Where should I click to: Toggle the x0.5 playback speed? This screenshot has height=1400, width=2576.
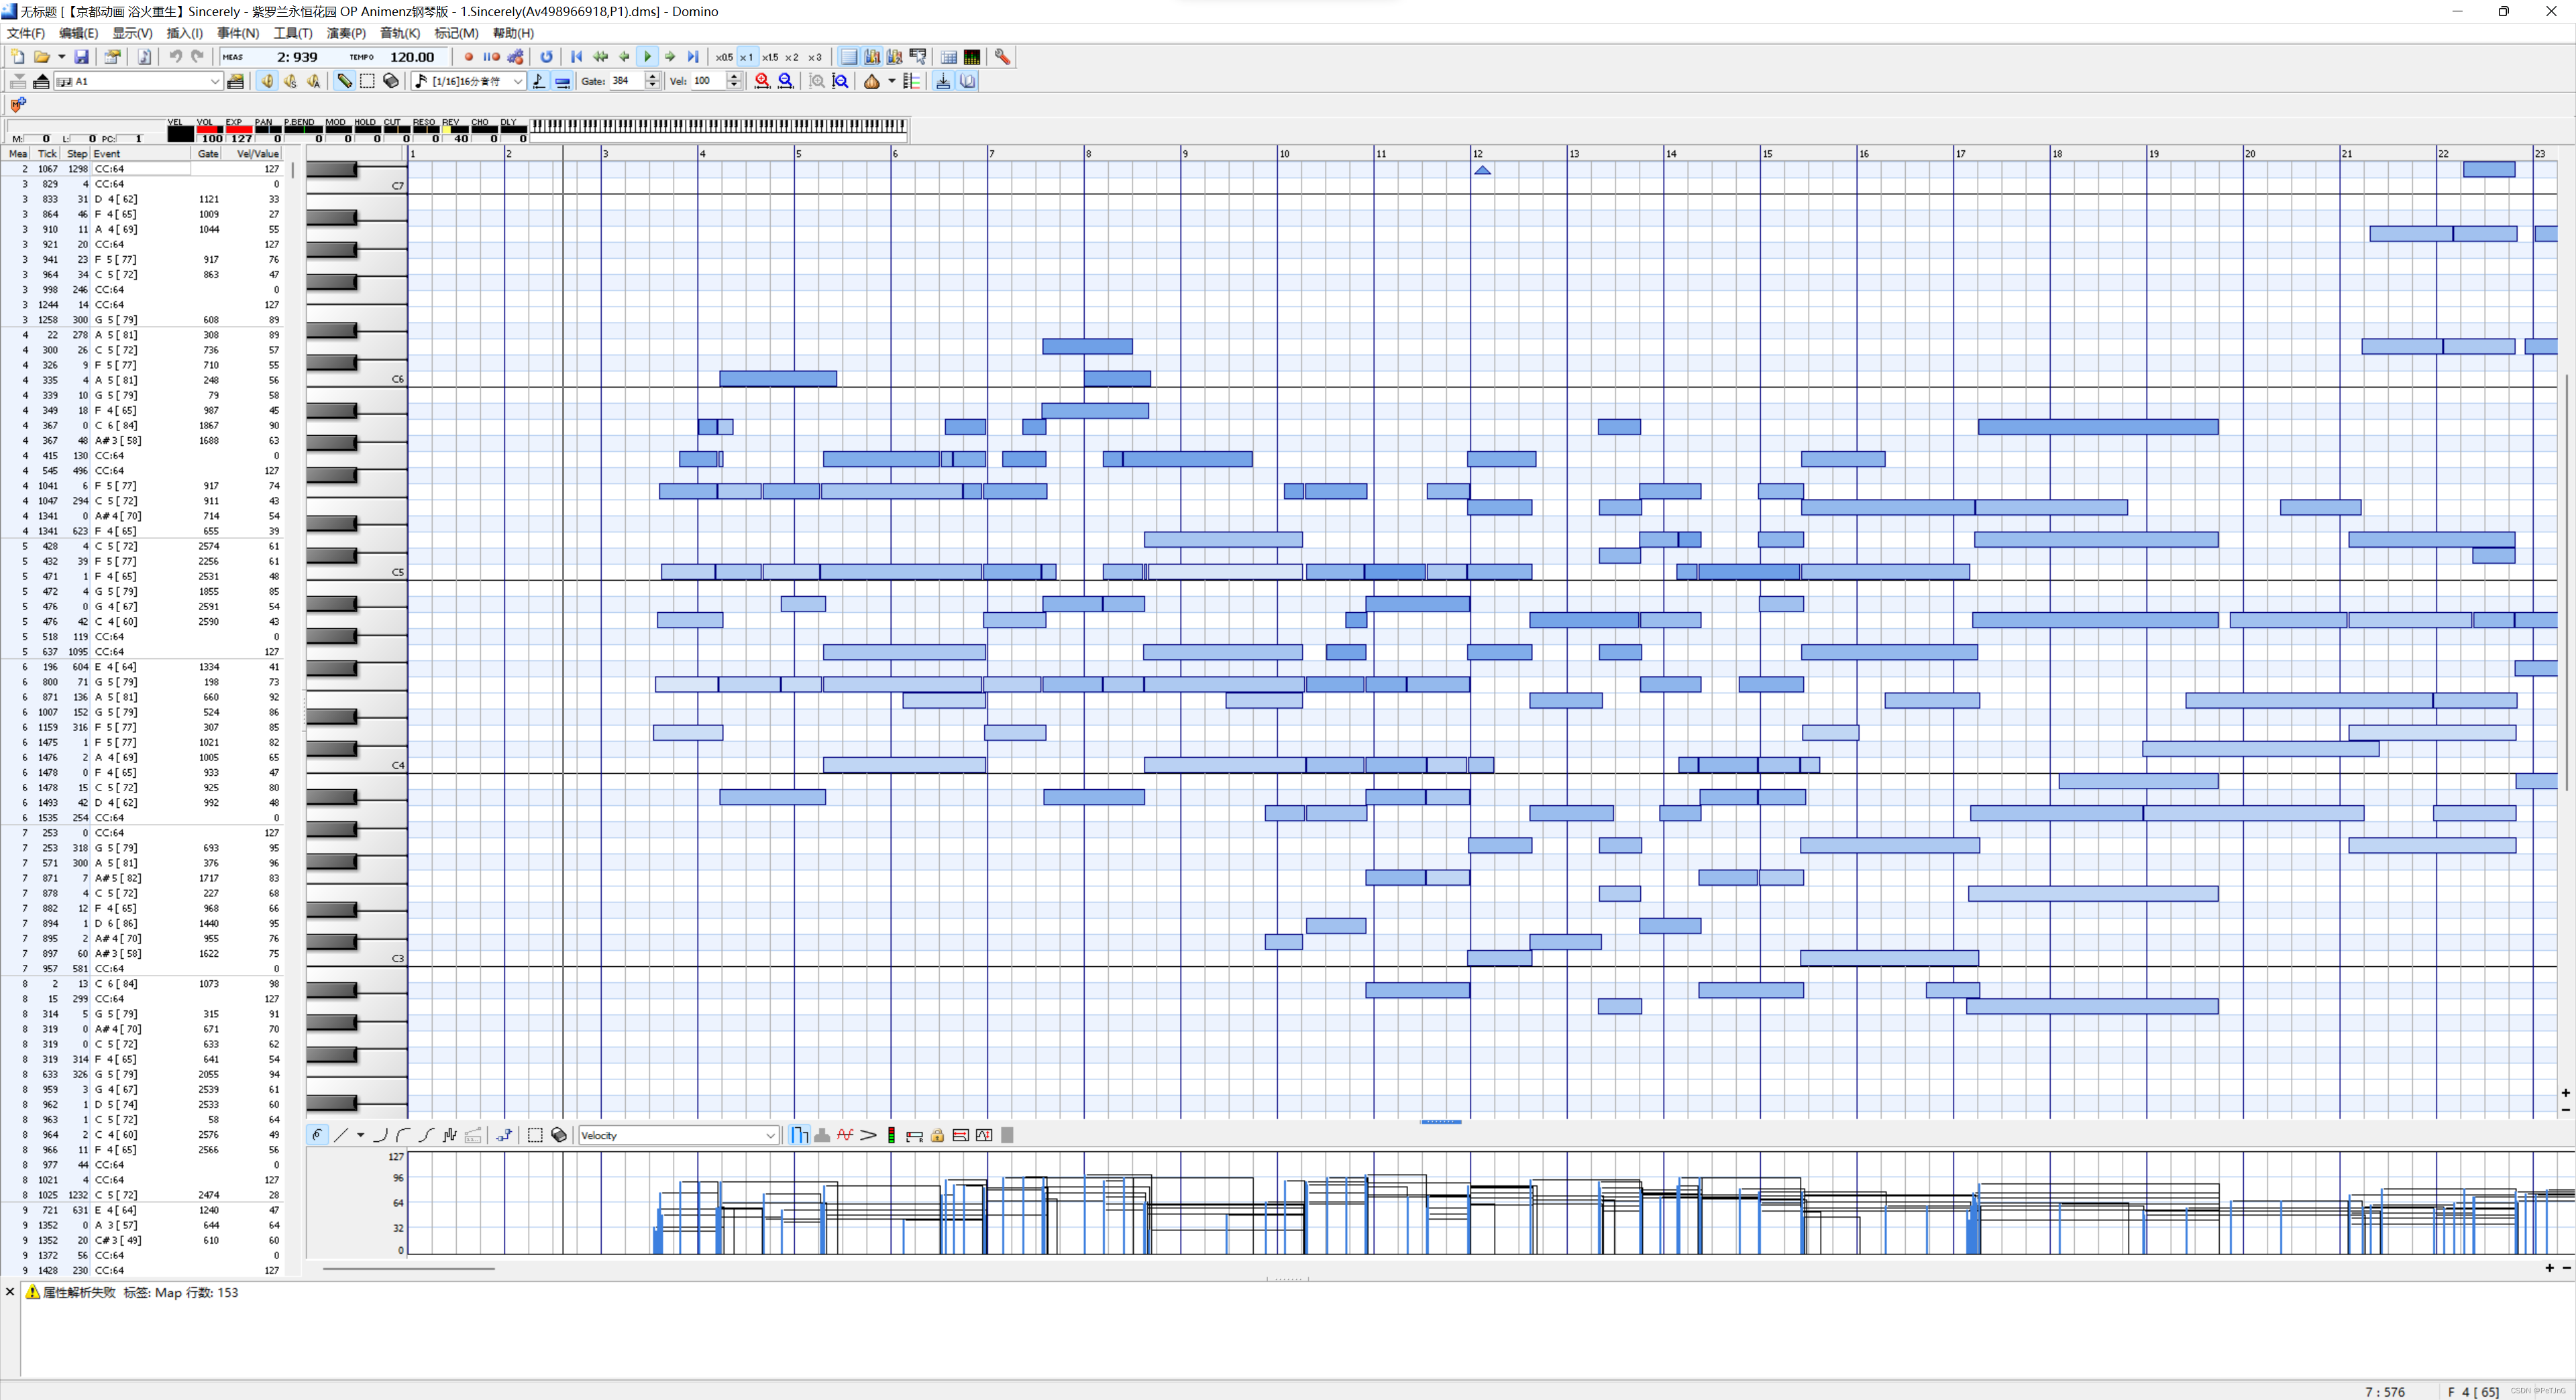(724, 57)
